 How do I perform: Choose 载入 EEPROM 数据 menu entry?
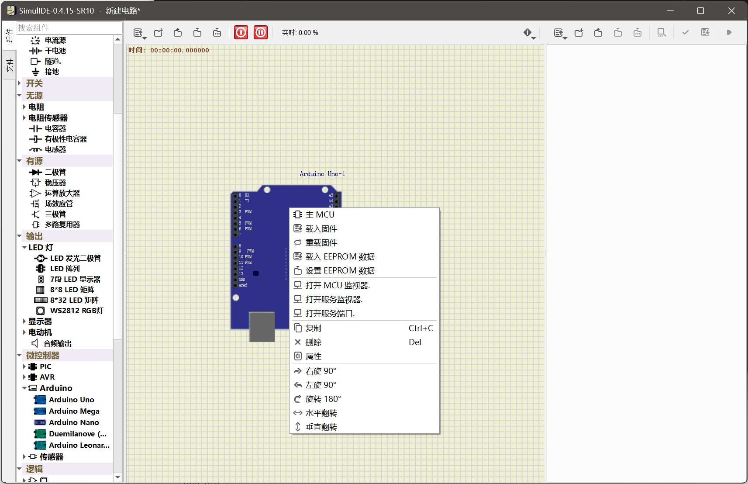tap(364, 256)
